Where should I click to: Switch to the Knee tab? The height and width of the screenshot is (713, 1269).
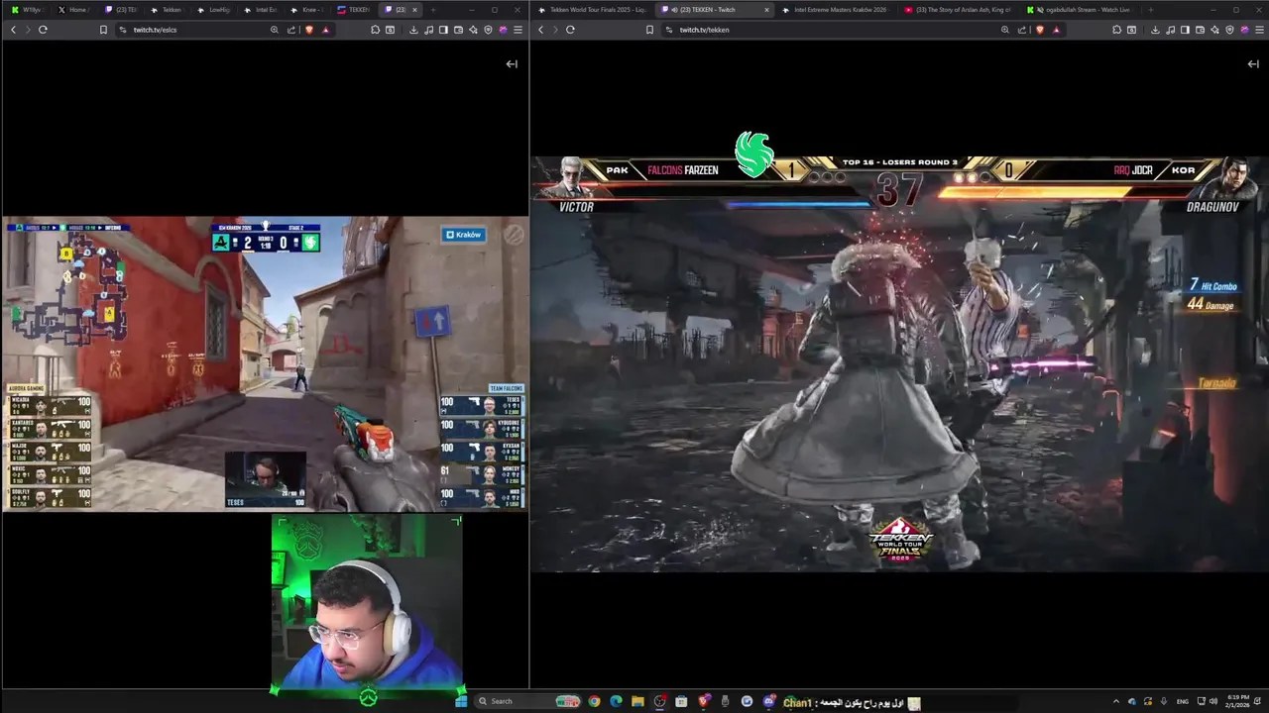coord(306,10)
